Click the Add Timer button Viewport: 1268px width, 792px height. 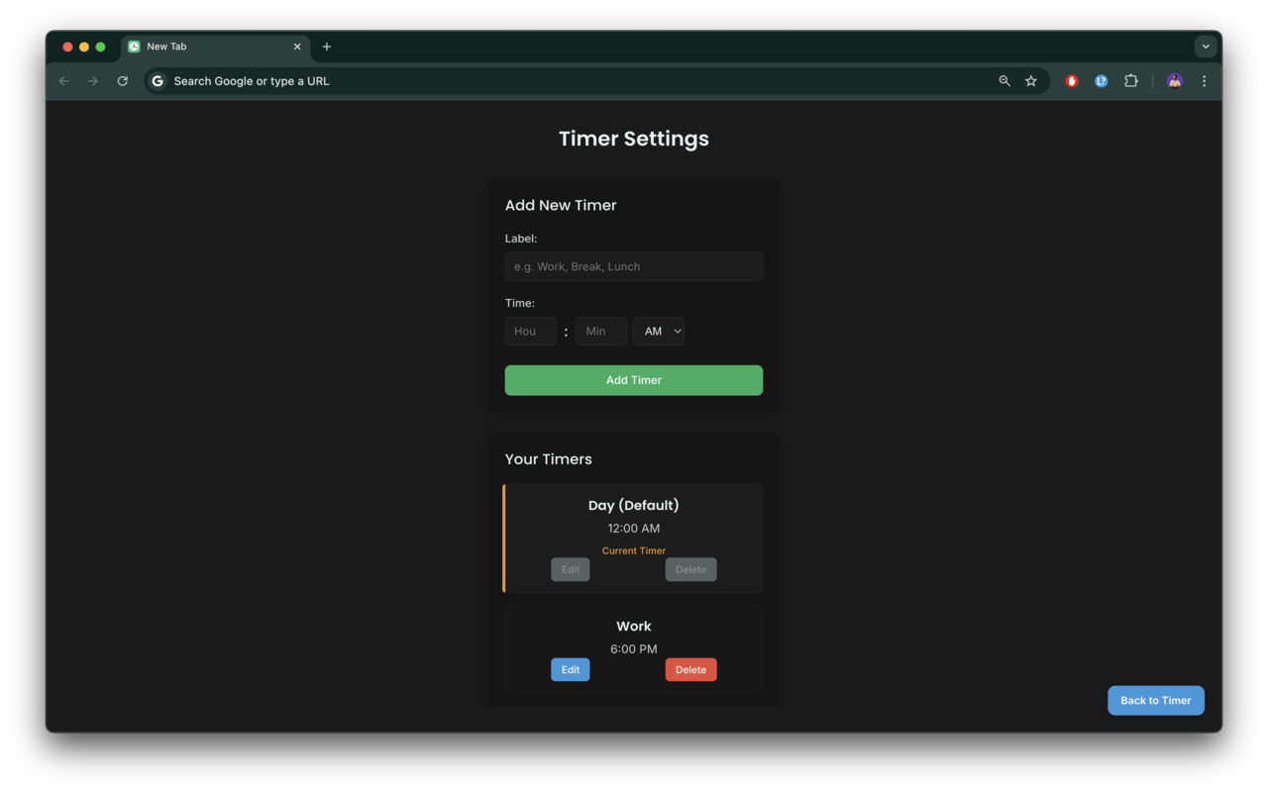633,379
